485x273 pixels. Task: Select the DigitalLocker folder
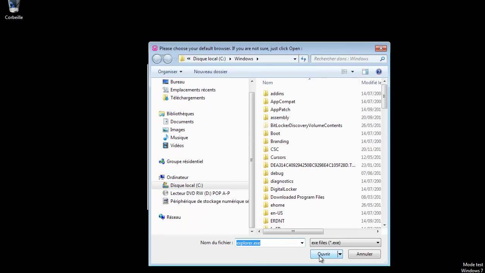[283, 189]
